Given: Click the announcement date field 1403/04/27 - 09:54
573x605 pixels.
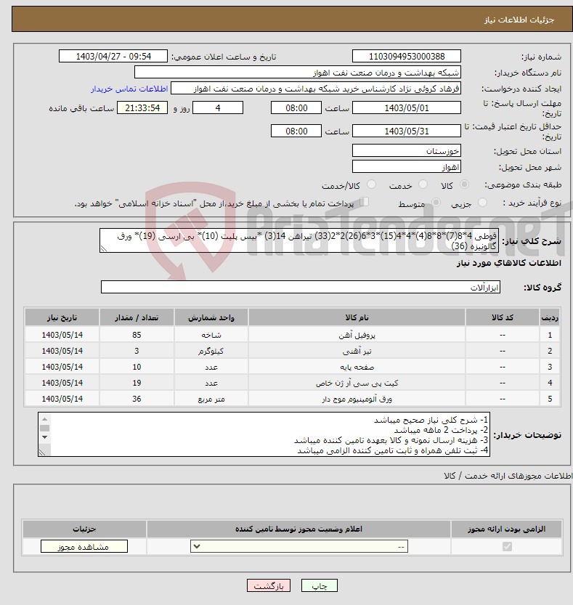Looking at the screenshot, I should pyautogui.click(x=113, y=57).
